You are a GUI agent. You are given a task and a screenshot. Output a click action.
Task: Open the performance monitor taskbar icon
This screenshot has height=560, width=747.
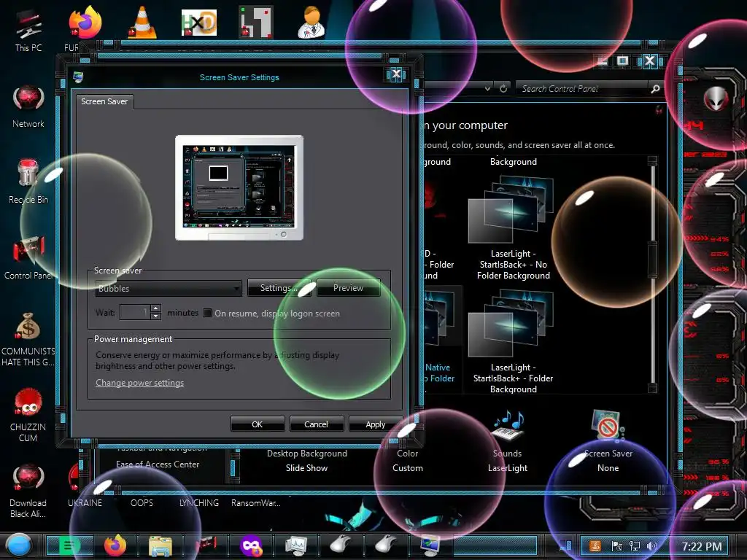click(296, 546)
